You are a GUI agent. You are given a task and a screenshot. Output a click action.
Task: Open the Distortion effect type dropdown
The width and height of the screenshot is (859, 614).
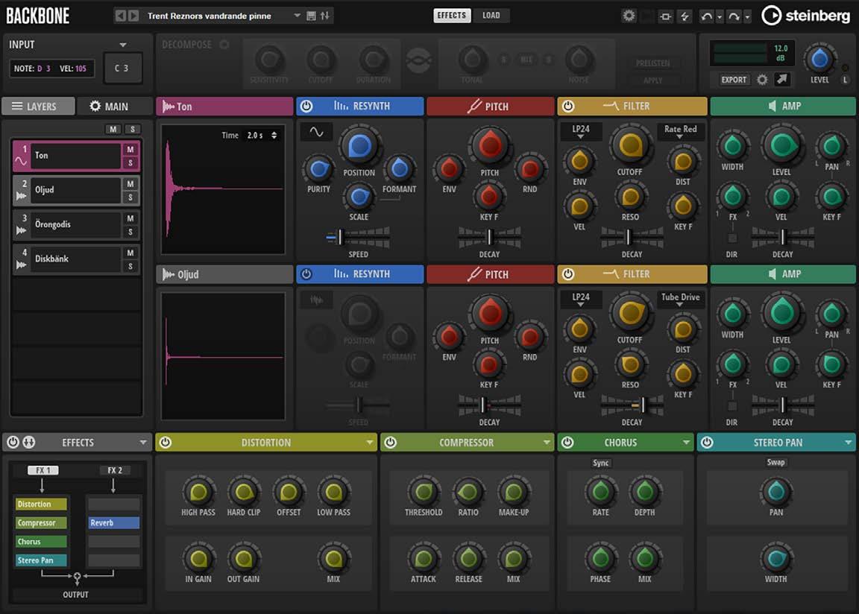(369, 442)
